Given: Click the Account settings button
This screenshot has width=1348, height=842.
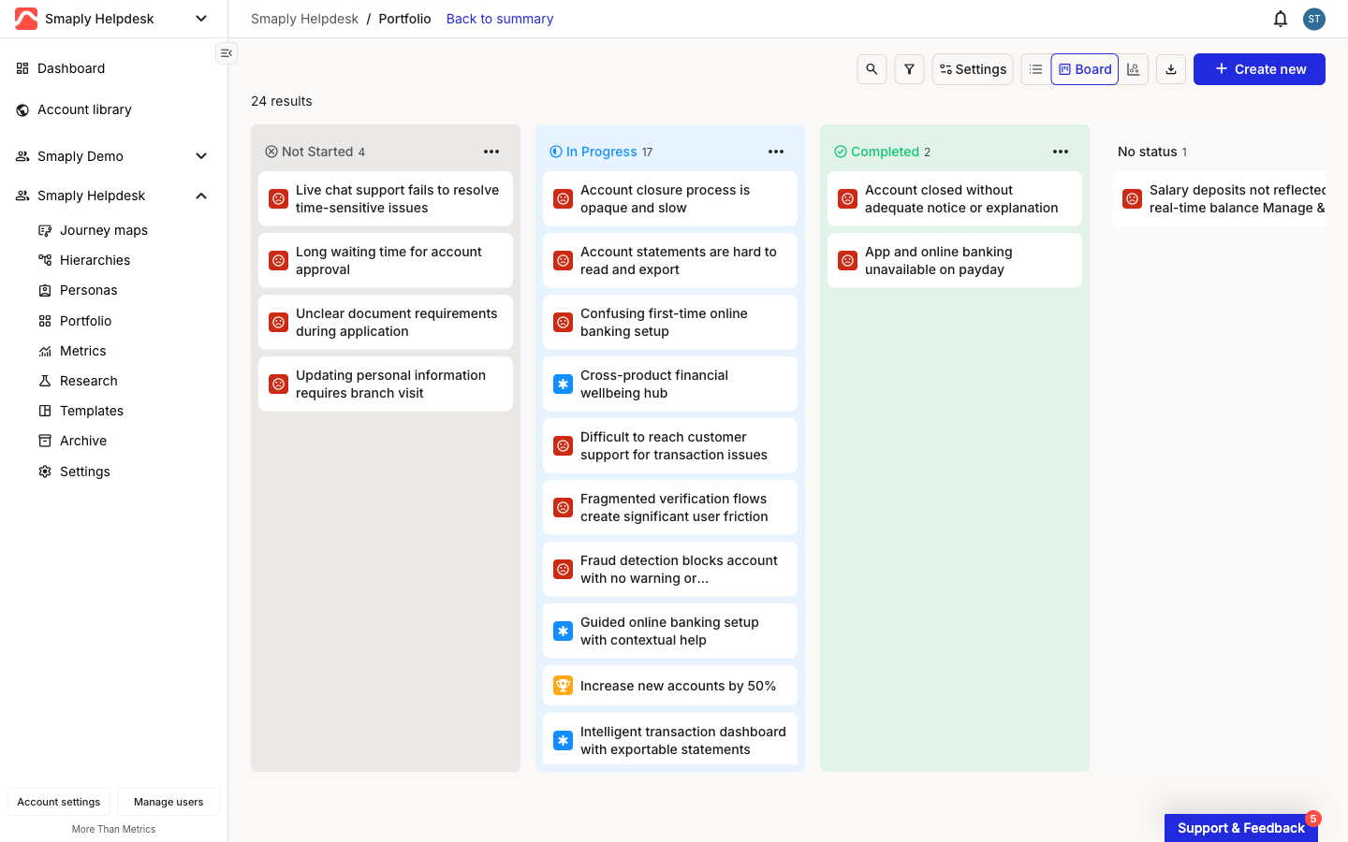Looking at the screenshot, I should [x=59, y=802].
